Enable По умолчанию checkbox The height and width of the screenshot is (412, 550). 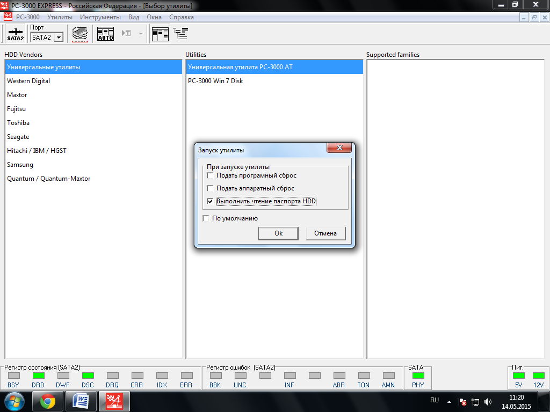tap(206, 218)
